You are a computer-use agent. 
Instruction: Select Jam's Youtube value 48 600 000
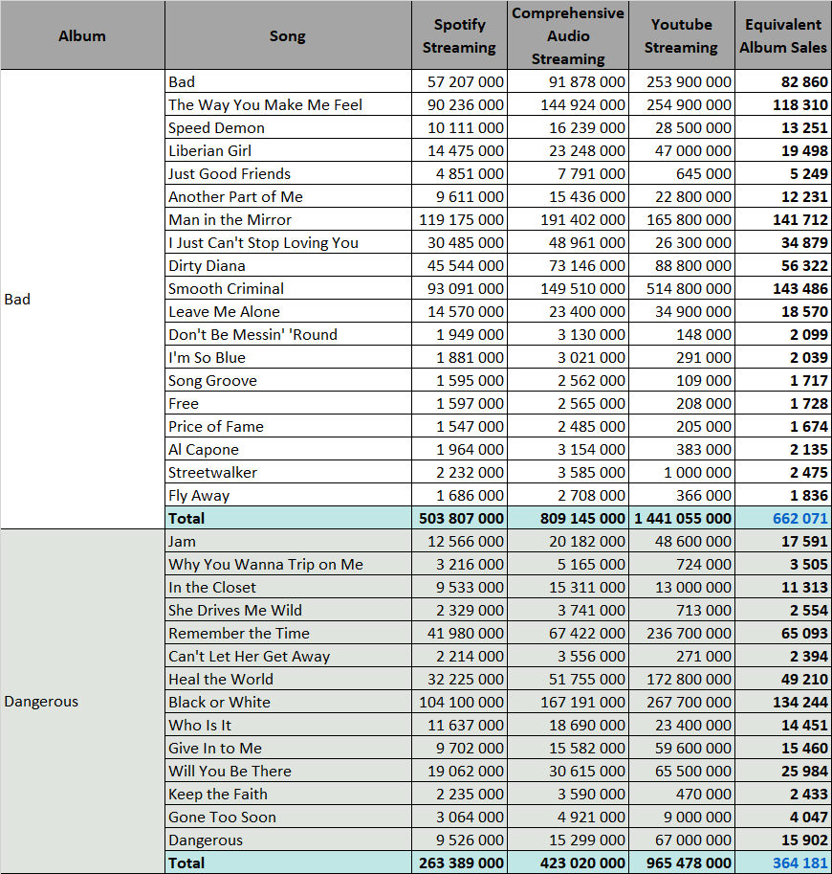(682, 541)
